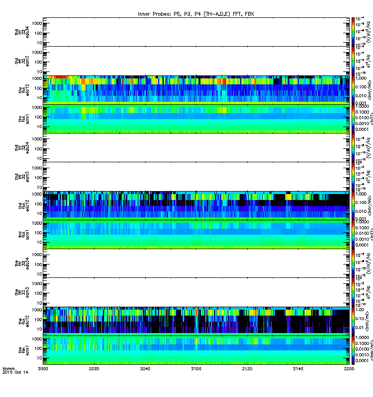373x397 pixels.
Task: Click the 2140 time axis label
Action: tap(298, 369)
